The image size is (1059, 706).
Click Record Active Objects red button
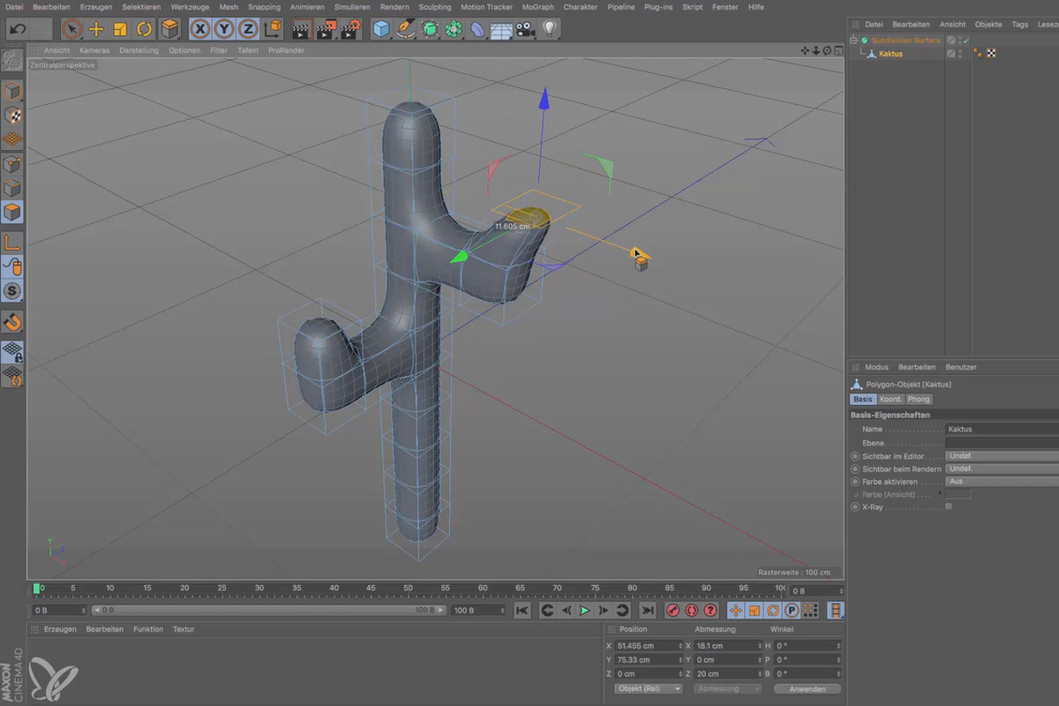[672, 610]
